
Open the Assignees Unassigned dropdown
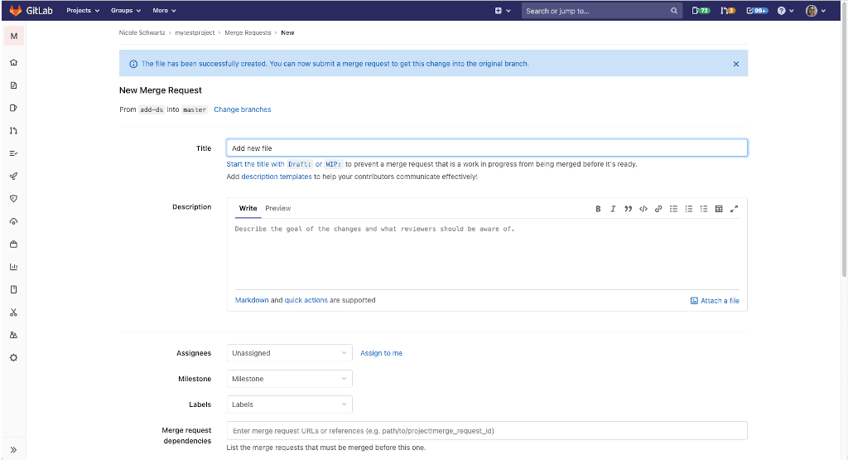click(289, 353)
